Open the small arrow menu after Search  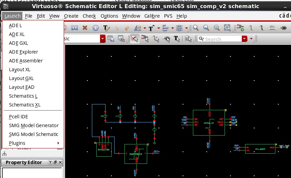coord(251,39)
